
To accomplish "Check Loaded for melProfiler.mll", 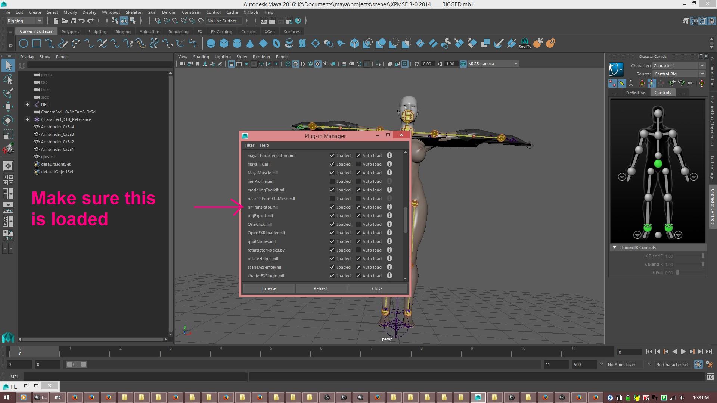I will [x=332, y=181].
